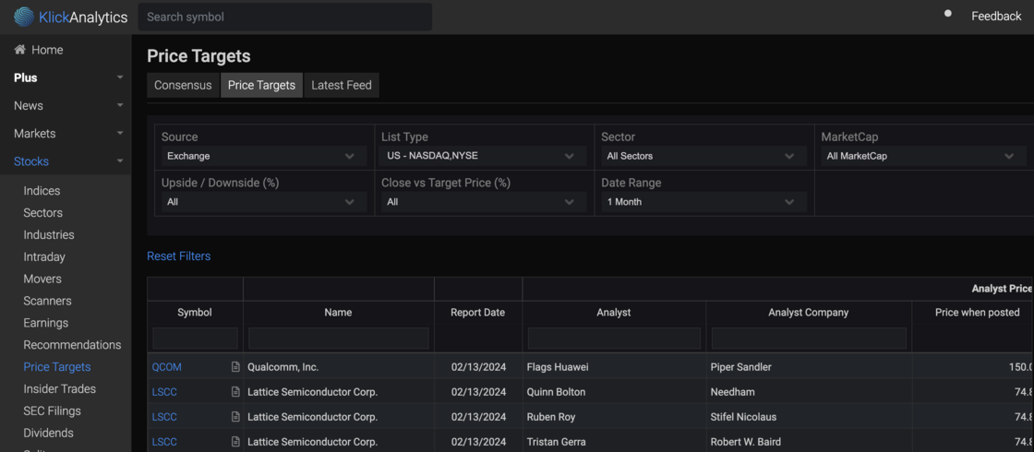Open the Date Range dropdown showing 1 Month
This screenshot has height=452, width=1034.
tap(703, 202)
